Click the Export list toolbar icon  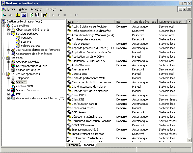point(37,15)
